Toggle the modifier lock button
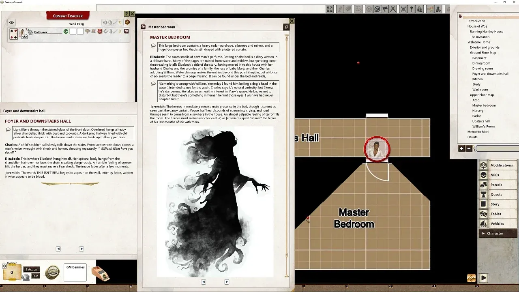The width and height of the screenshot is (519, 292). point(4,266)
